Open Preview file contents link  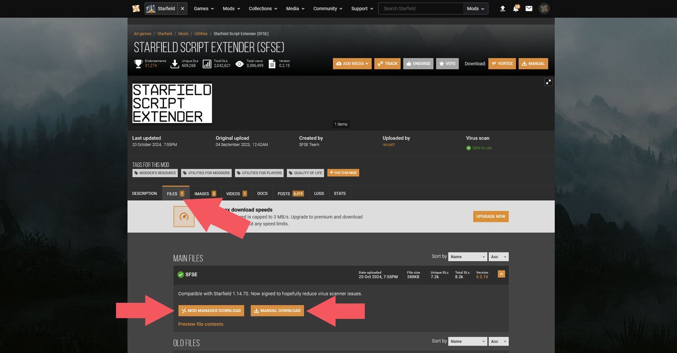(201, 324)
